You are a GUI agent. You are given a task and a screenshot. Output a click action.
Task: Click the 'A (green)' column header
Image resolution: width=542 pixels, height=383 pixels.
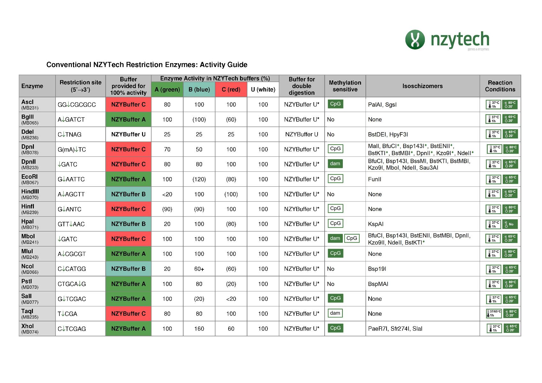pos(167,89)
